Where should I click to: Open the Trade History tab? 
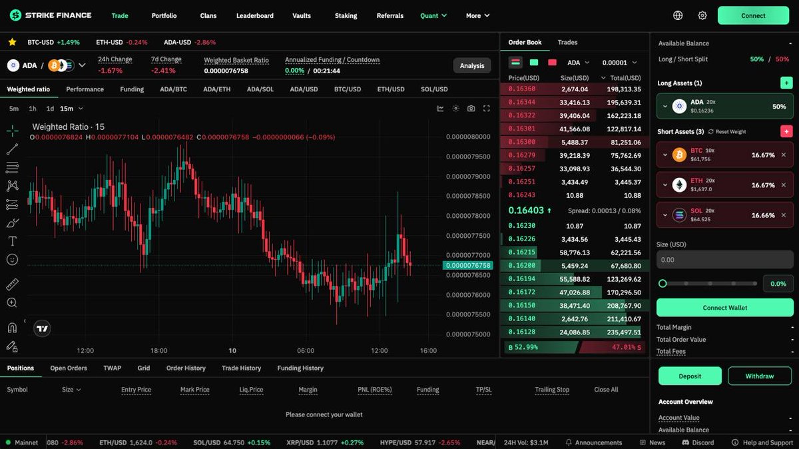point(241,368)
